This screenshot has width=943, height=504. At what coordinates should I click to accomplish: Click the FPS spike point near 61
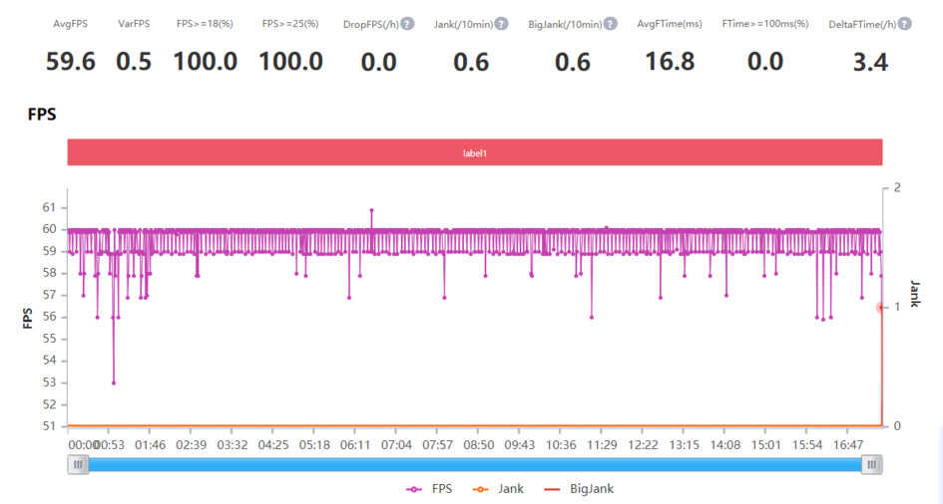tap(372, 210)
